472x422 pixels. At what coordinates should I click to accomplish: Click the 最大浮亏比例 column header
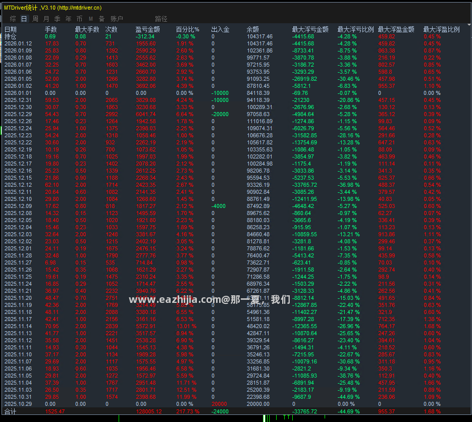click(x=355, y=29)
